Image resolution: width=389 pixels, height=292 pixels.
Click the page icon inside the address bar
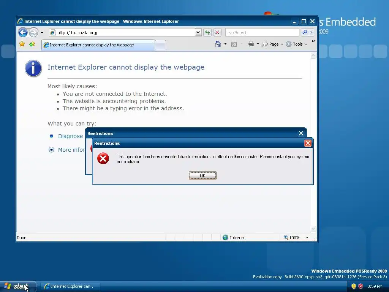click(52, 33)
